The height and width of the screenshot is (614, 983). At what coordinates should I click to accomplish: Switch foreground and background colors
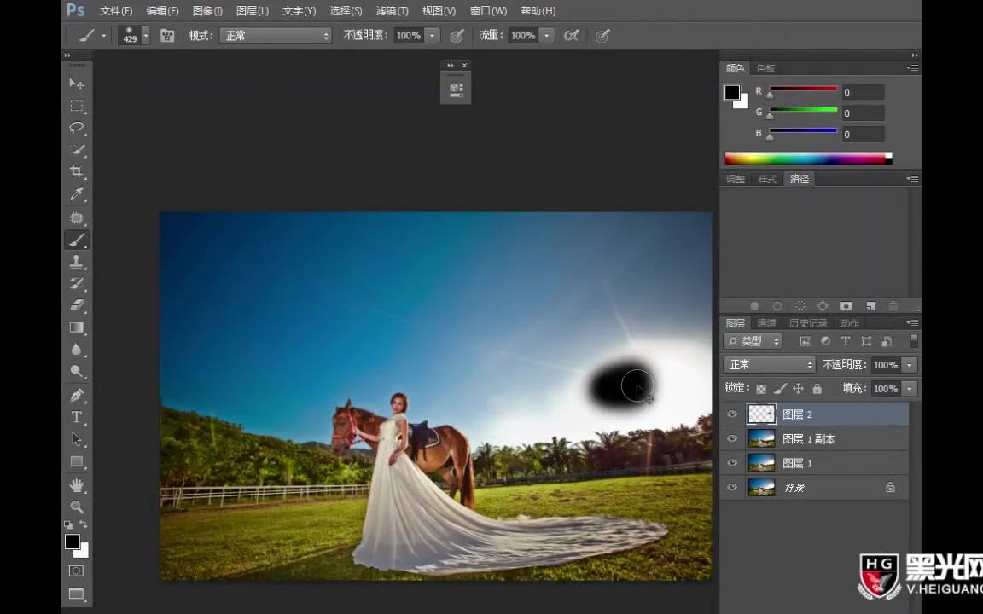tap(84, 524)
